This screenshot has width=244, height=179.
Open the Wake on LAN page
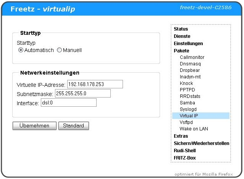pyautogui.click(x=194, y=129)
